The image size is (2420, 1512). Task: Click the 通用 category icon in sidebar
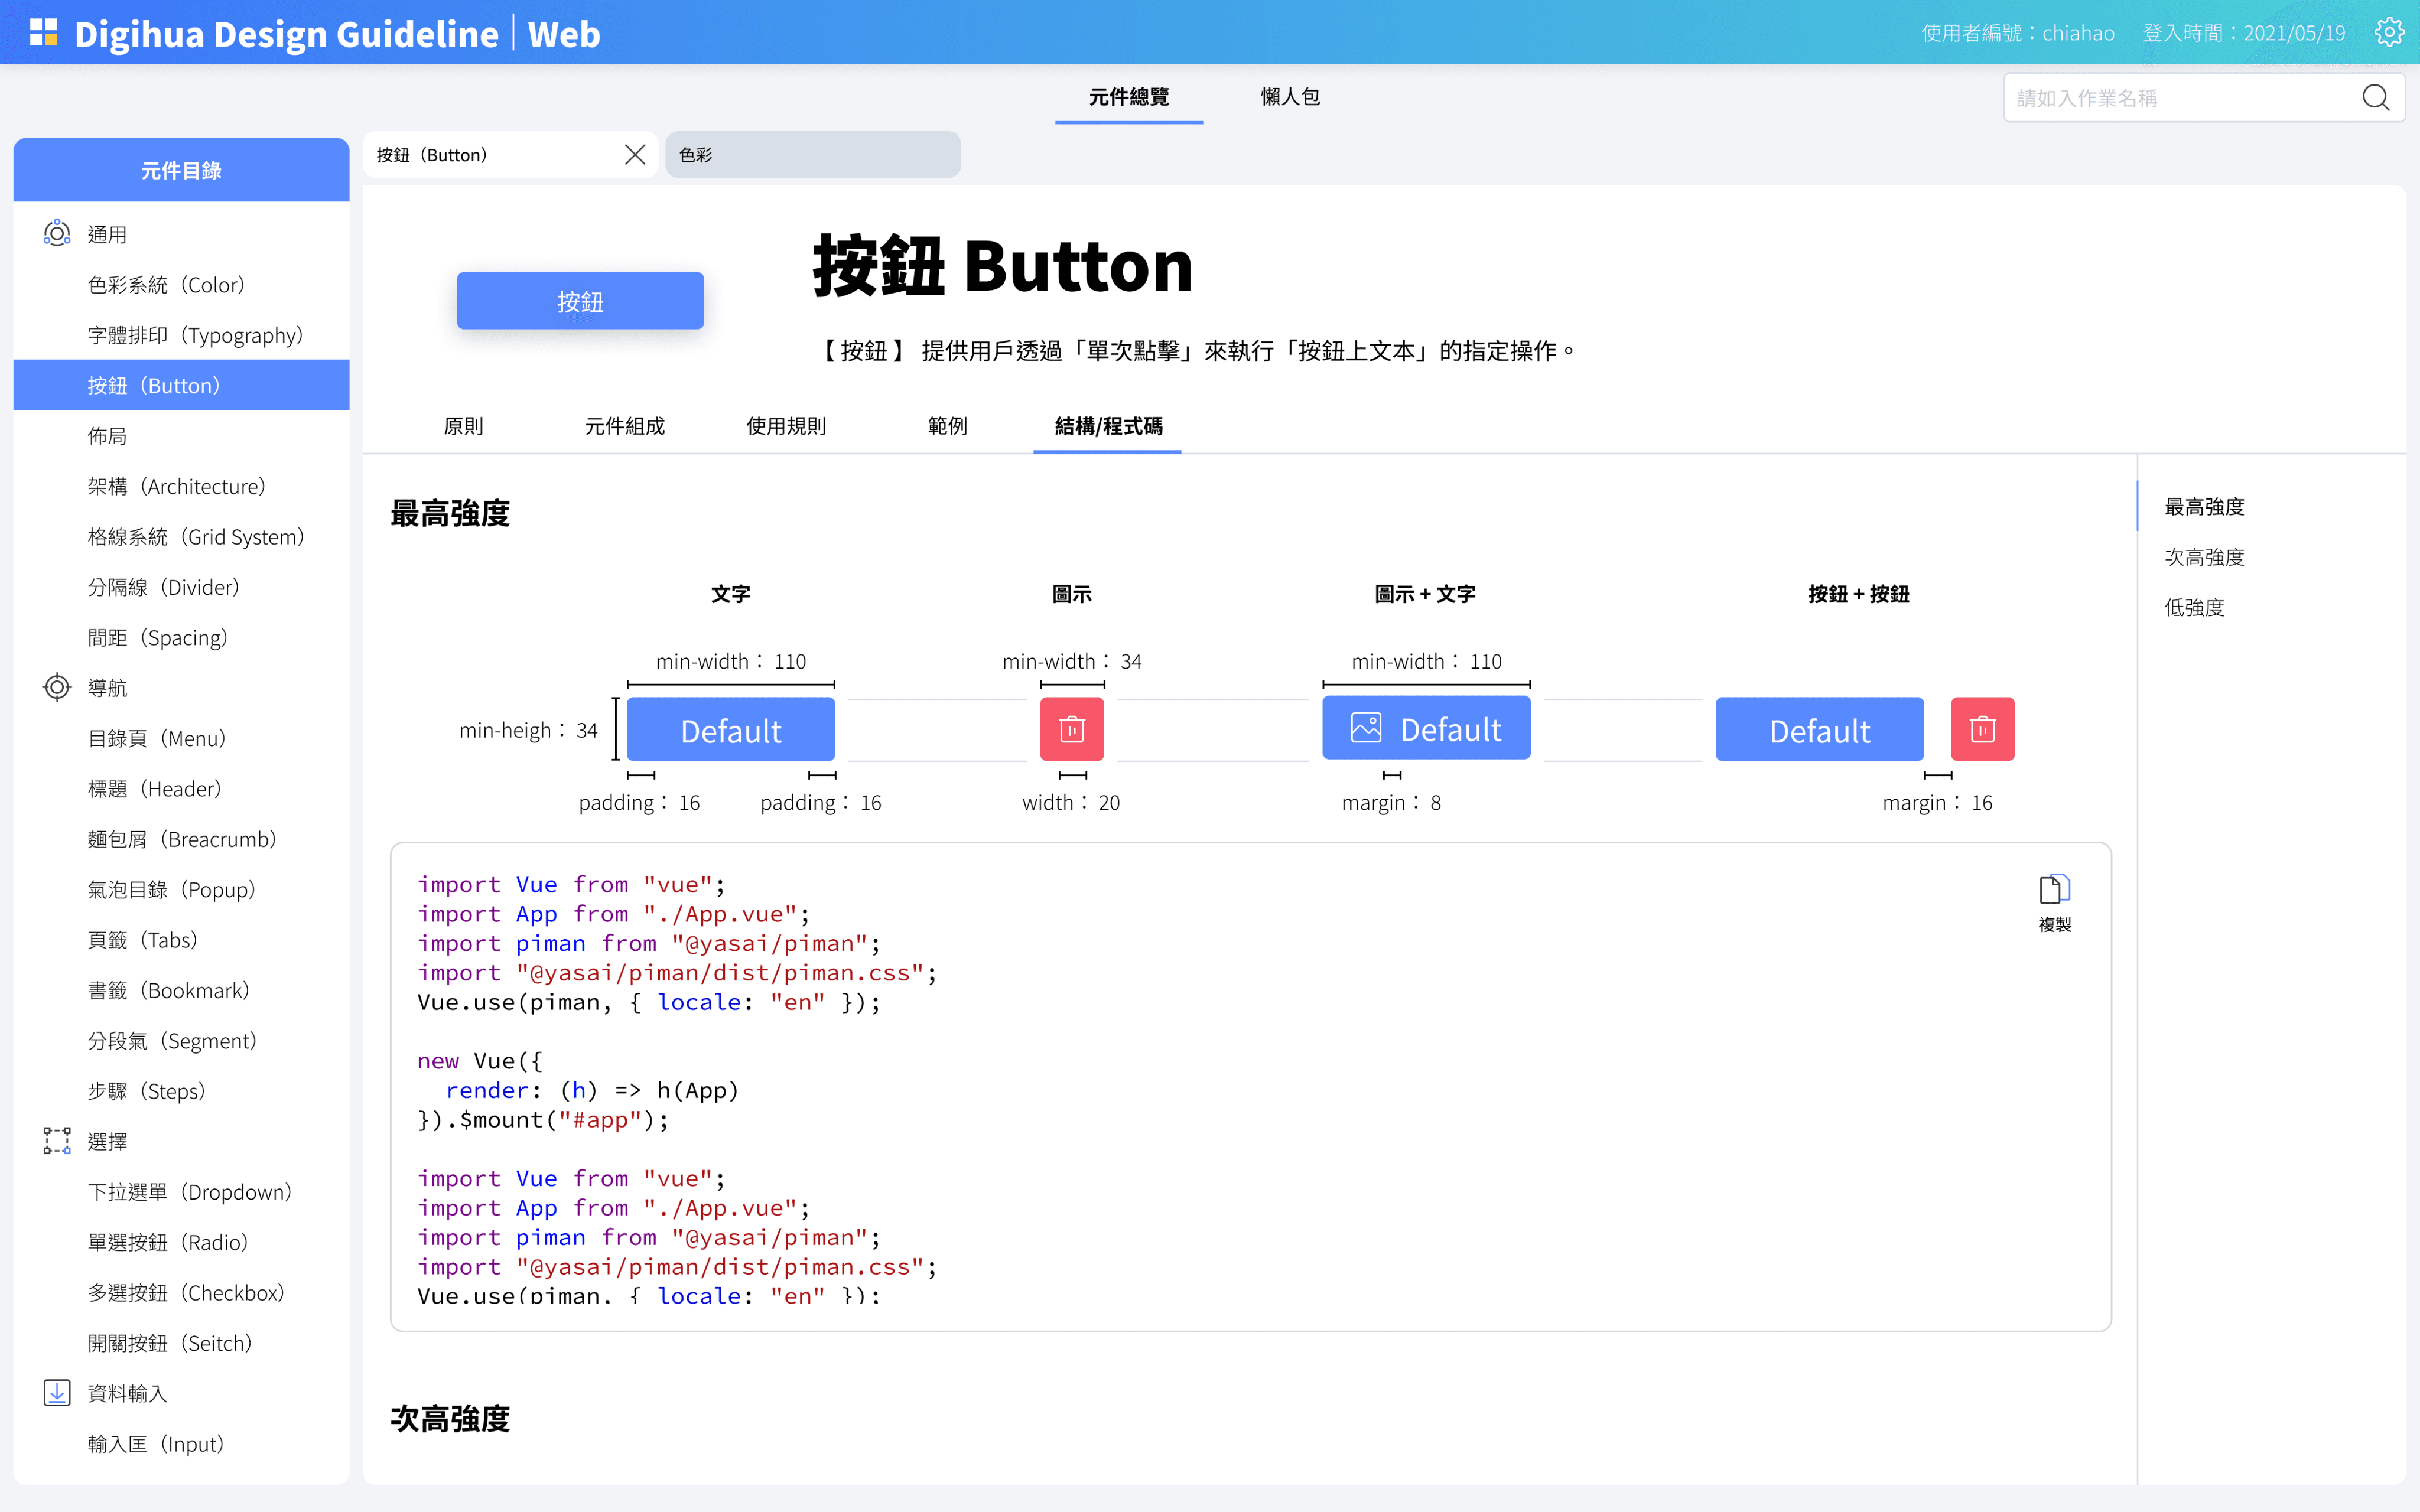pos(57,234)
